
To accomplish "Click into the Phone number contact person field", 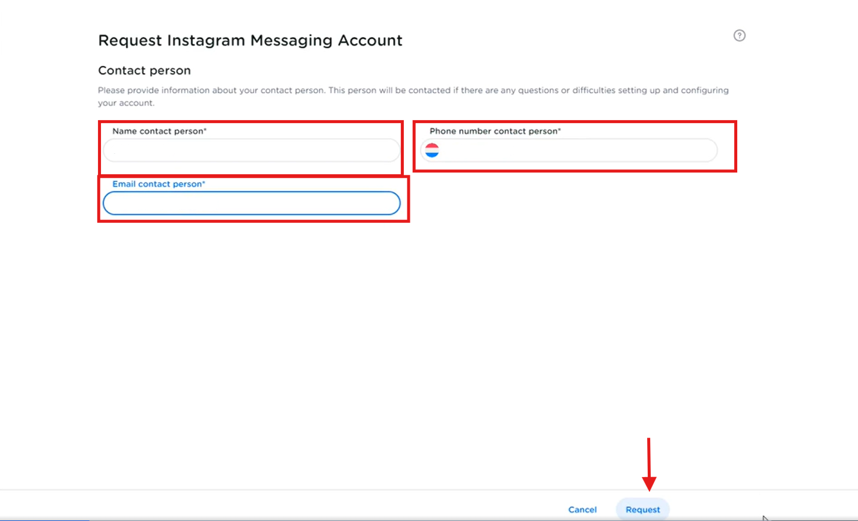I will 577,150.
